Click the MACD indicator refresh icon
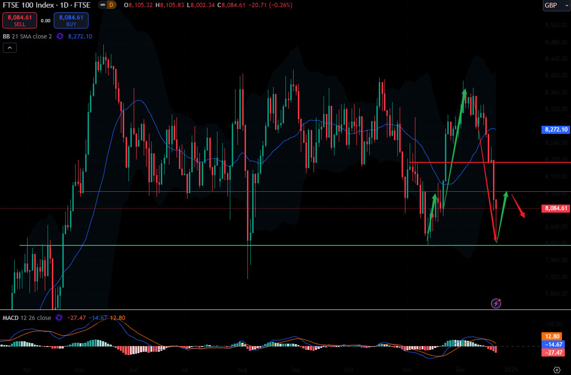The image size is (571, 375). 59,318
